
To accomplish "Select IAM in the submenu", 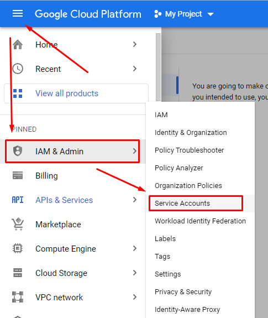I will [x=200, y=115].
